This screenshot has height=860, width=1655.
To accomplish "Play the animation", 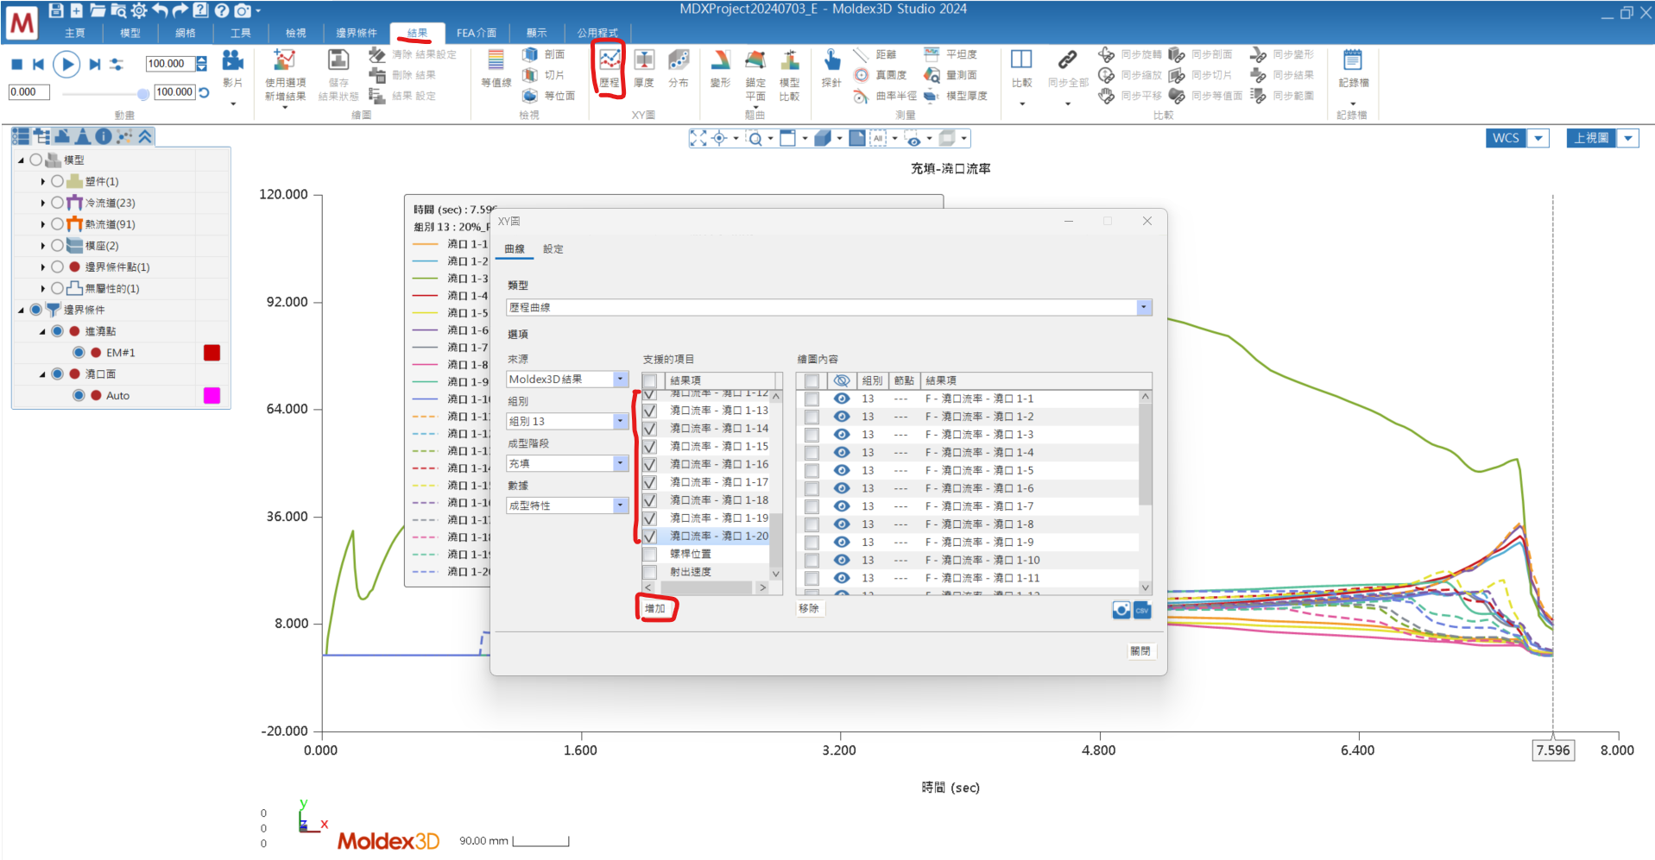I will point(66,64).
